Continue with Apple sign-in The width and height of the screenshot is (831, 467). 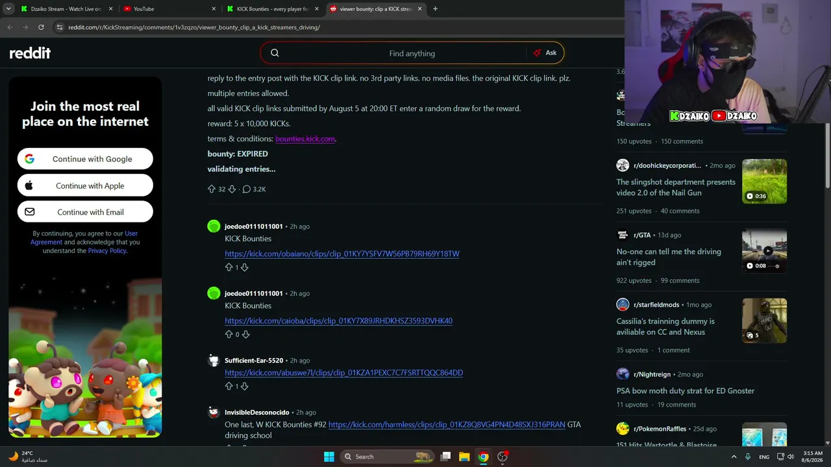85,186
